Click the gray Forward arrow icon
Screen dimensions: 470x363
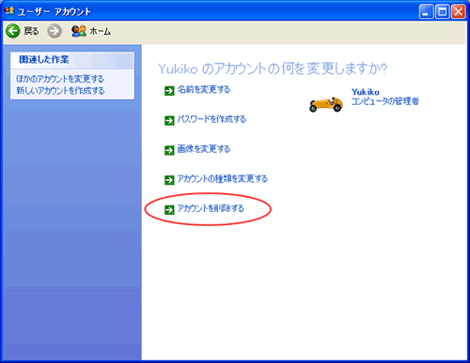(55, 31)
